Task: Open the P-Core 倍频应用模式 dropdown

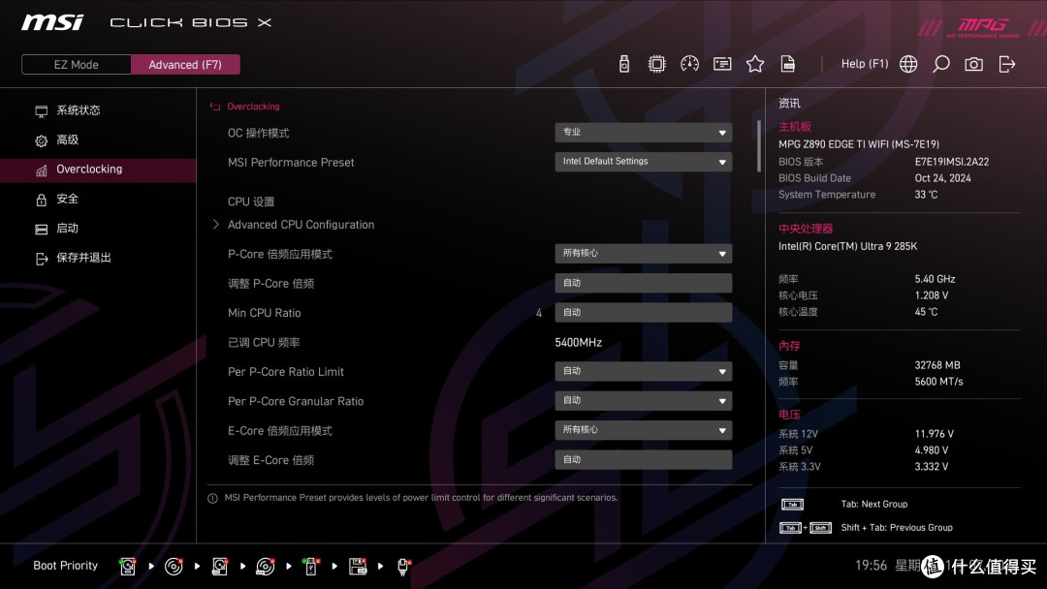Action: coord(643,254)
